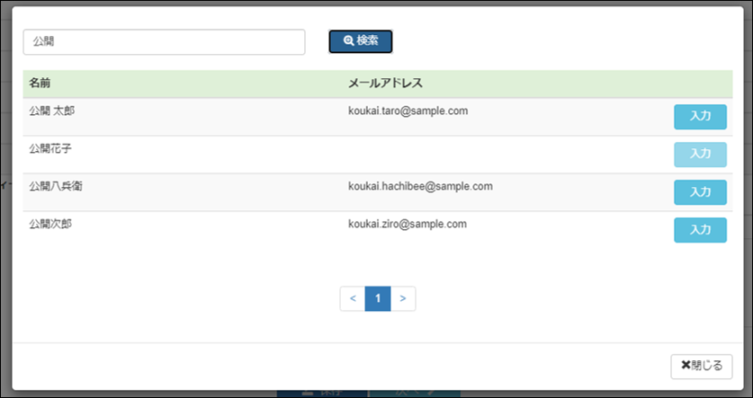The height and width of the screenshot is (398, 753).
Task: Focus the search field containing 公開
Action: [164, 42]
